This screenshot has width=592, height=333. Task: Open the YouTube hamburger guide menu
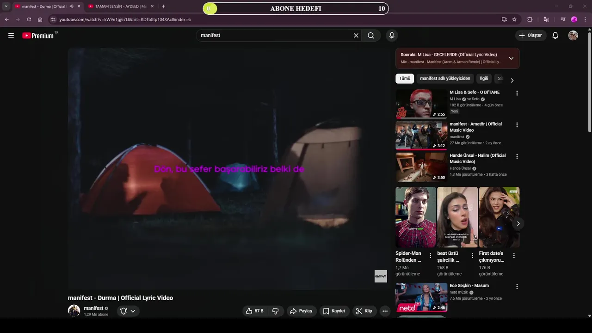11,35
